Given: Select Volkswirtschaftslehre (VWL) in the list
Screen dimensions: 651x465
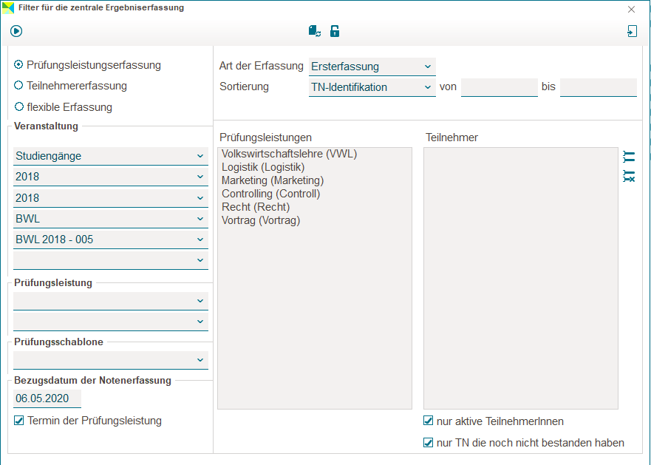Looking at the screenshot, I should click(x=289, y=154).
